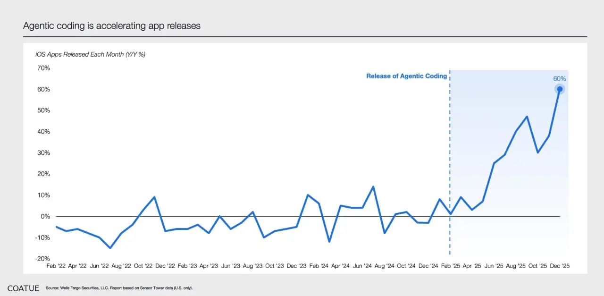Click the 47% line peak before Oct '25

click(x=527, y=117)
